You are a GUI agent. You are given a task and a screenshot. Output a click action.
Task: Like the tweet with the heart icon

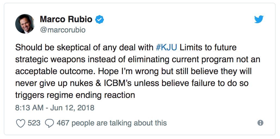tap(21, 123)
